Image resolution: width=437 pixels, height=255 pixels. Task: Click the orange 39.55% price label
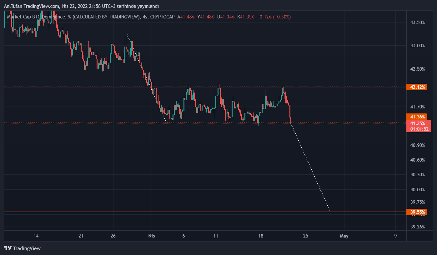(417, 212)
